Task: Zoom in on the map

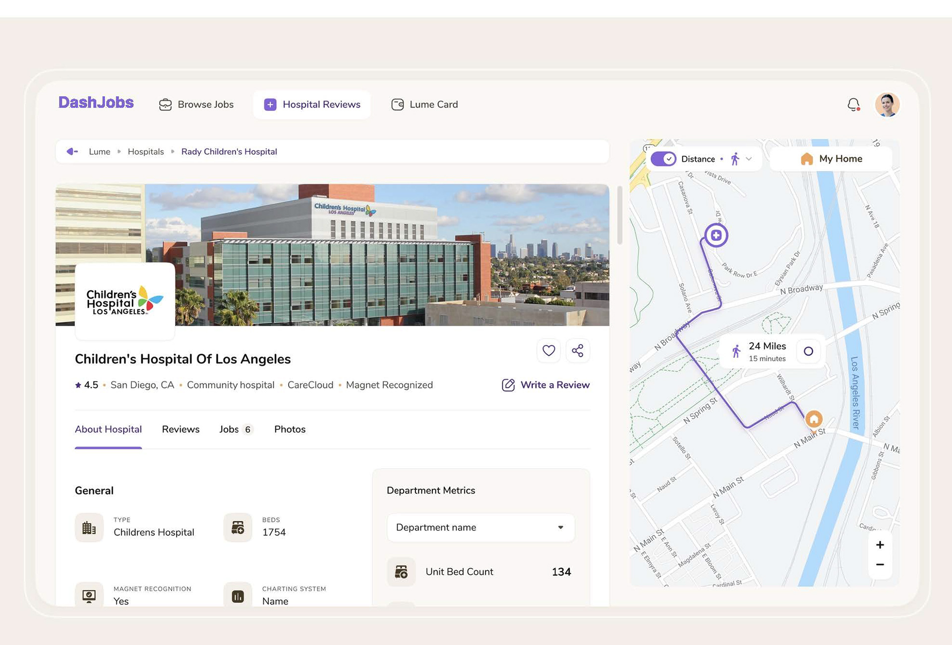Action: coord(880,545)
